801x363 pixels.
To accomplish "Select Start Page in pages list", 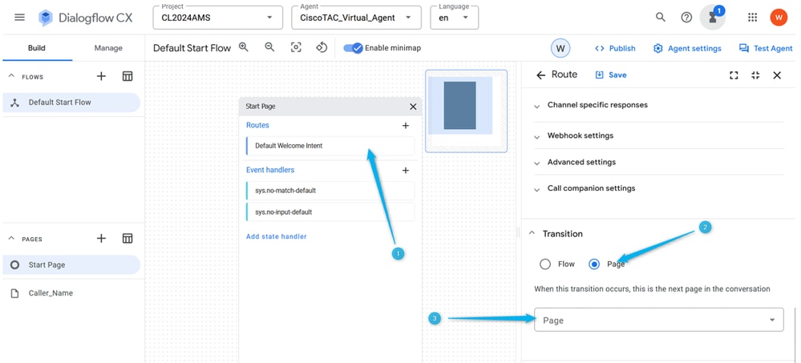I will point(71,265).
